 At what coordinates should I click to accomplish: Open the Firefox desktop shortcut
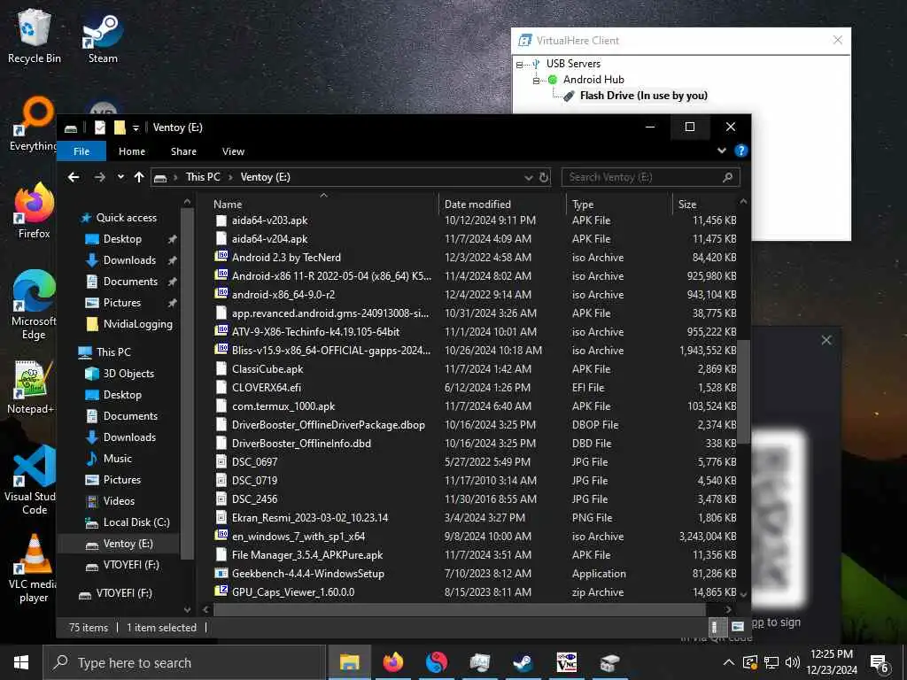coord(34,211)
